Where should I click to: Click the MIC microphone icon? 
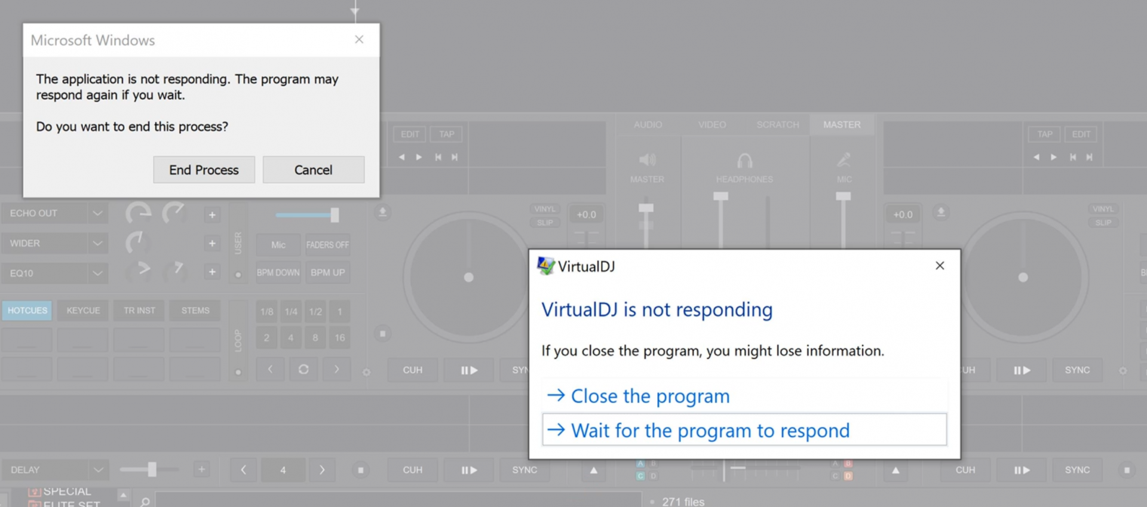pyautogui.click(x=844, y=160)
